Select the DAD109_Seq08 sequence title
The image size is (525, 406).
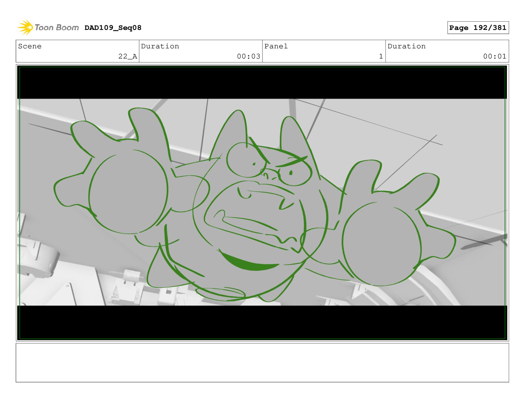[x=113, y=28]
